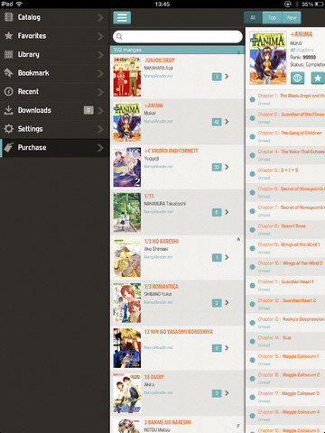The width and height of the screenshot is (325, 433).
Task: Toggle the hamburger menu button
Action: pos(122,17)
